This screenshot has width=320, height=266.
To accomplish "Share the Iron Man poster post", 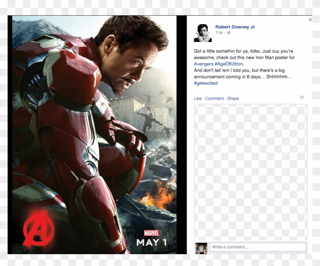I will (x=233, y=98).
